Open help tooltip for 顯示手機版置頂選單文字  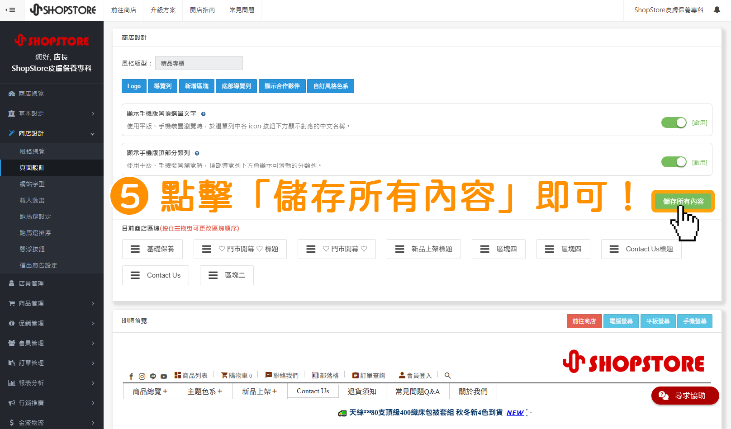[x=203, y=114]
